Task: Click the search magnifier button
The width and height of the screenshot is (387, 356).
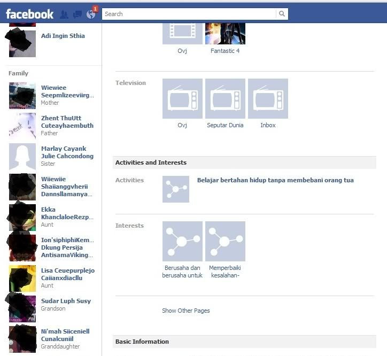Action: click(x=282, y=14)
